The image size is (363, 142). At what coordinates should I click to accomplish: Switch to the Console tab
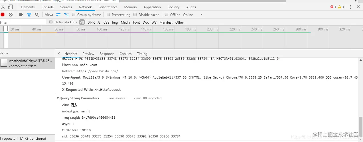(x=48, y=7)
